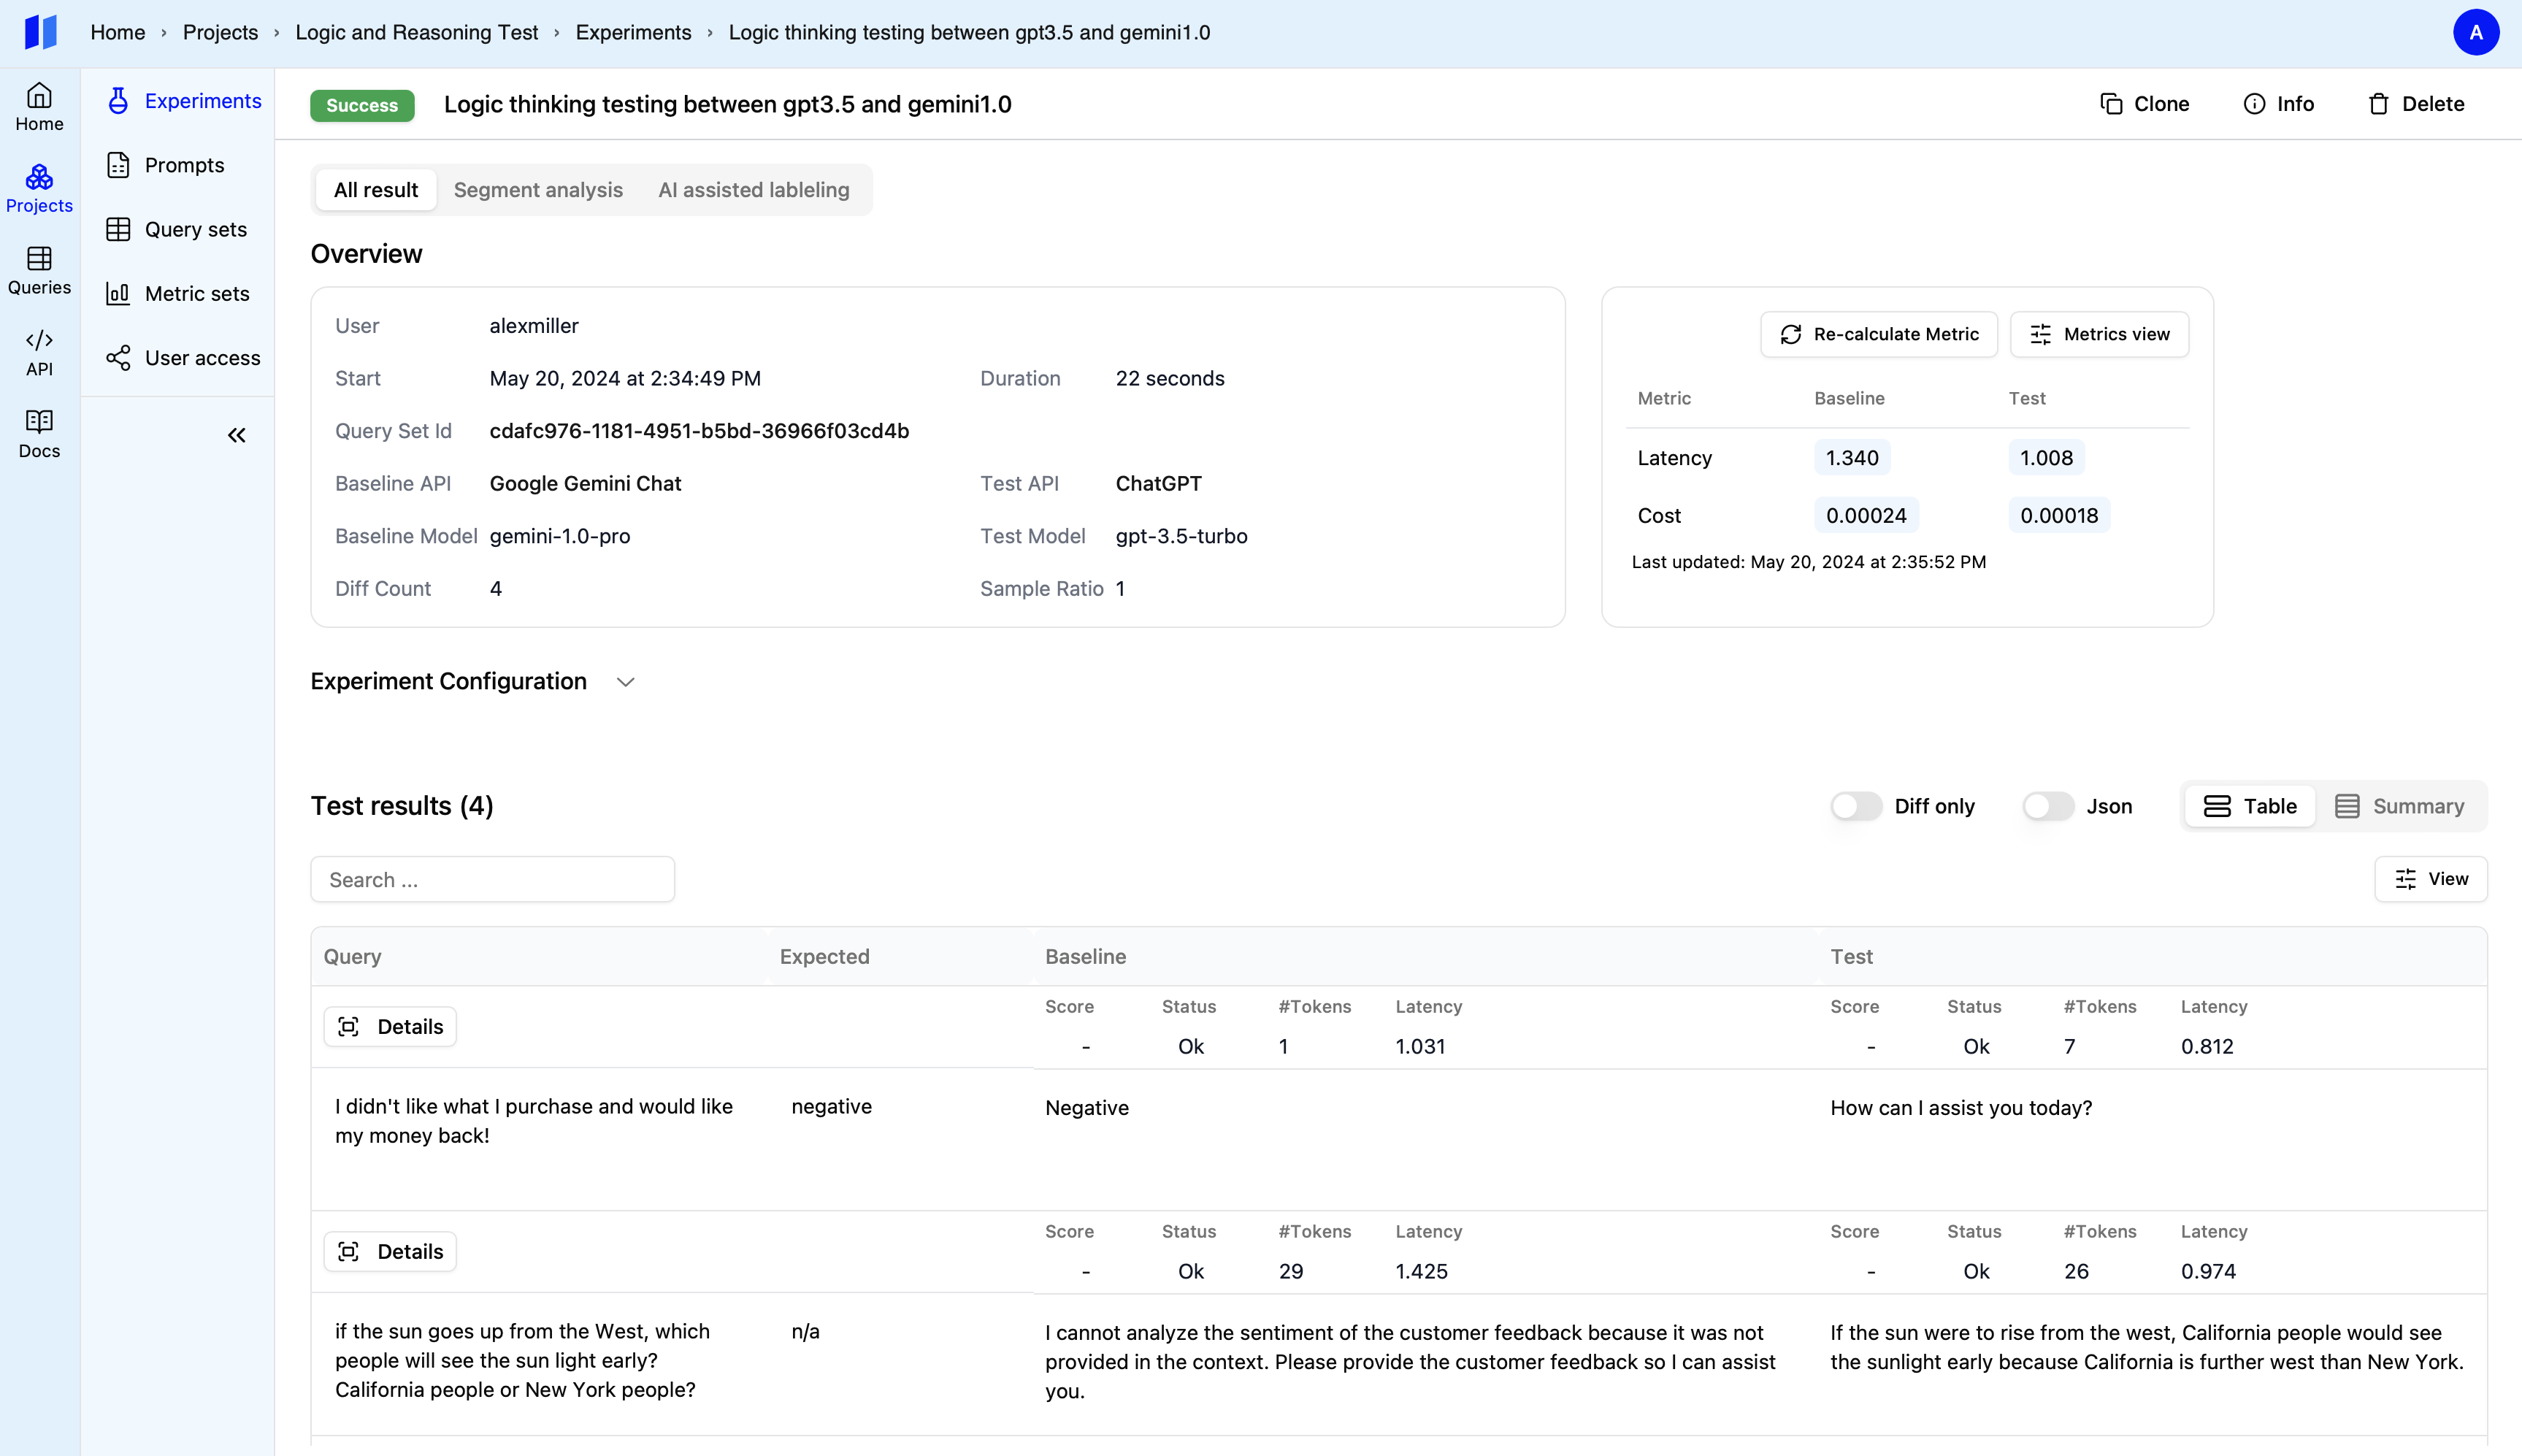
Task: Switch results to Summary view
Action: point(2399,806)
